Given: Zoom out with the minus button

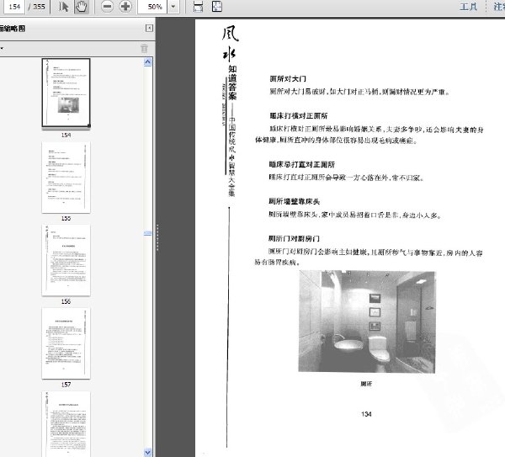Looking at the screenshot, I should (107, 7).
